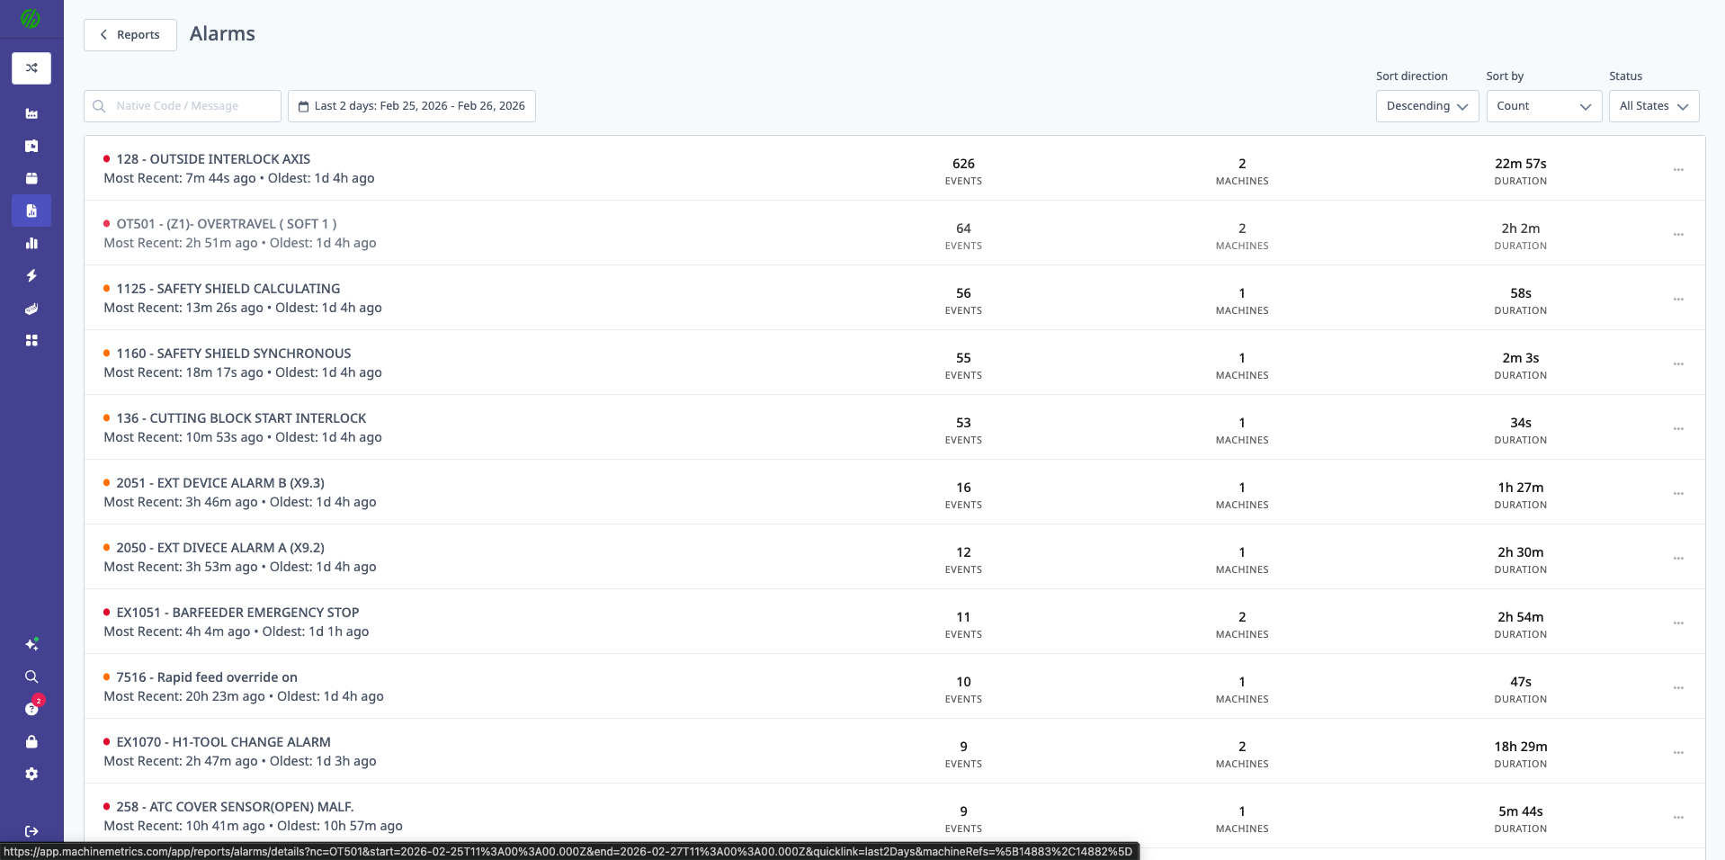
Task: Open the Last 2 days date range picker
Action: [x=412, y=106]
